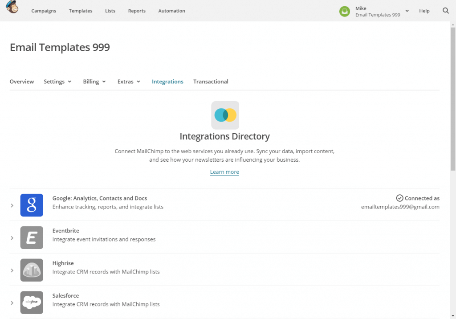456x319 pixels.
Task: Click 'Enhance tracking, reports, and integrate lists' text
Action: click(x=108, y=207)
